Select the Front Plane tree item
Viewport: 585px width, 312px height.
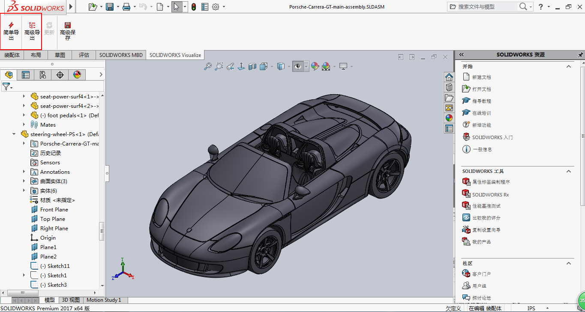pyautogui.click(x=54, y=209)
